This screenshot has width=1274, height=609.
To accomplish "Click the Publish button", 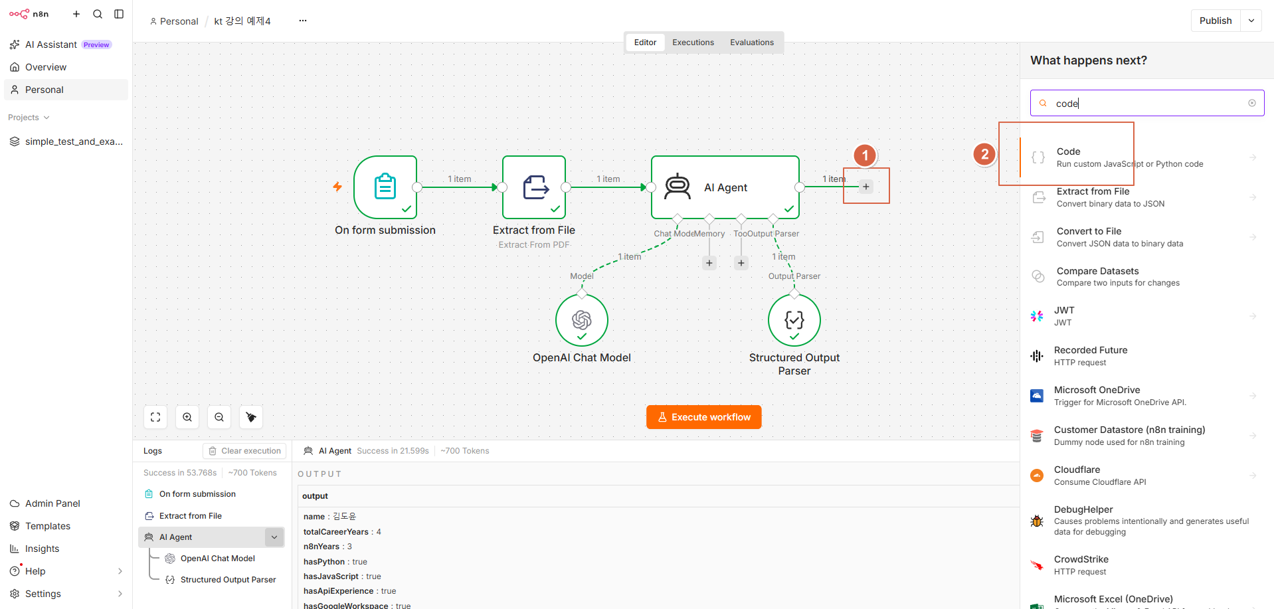I will coord(1216,21).
